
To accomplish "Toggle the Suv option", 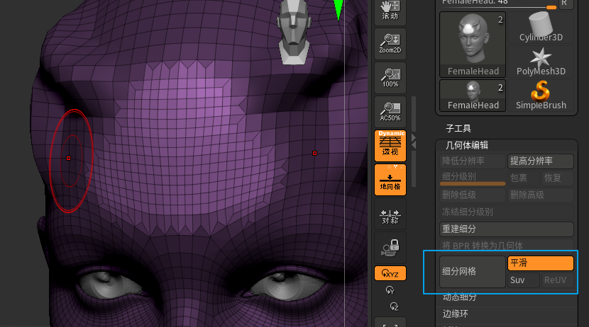I will 524,280.
